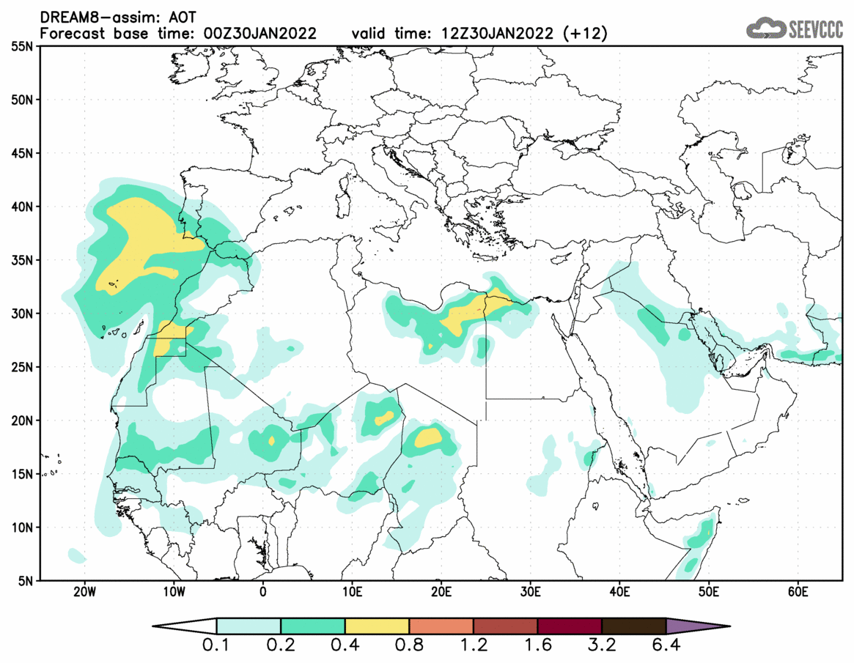The height and width of the screenshot is (663, 854).
Task: Select the green 0.2–0.4 colorbar segment
Action: (313, 626)
